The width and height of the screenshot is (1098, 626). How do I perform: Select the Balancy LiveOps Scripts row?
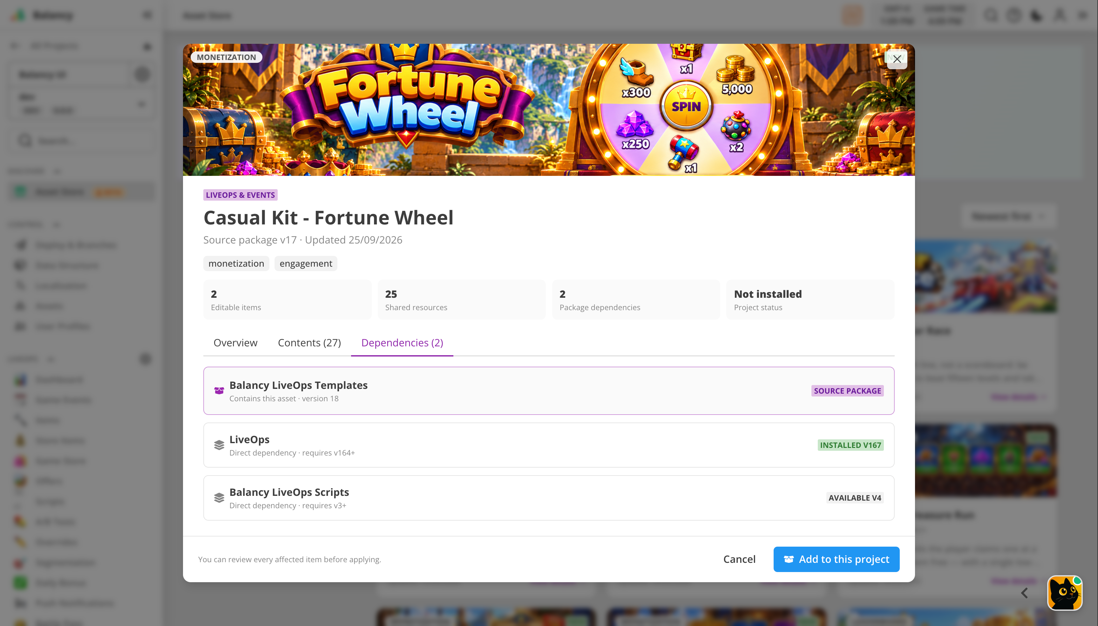coord(549,497)
